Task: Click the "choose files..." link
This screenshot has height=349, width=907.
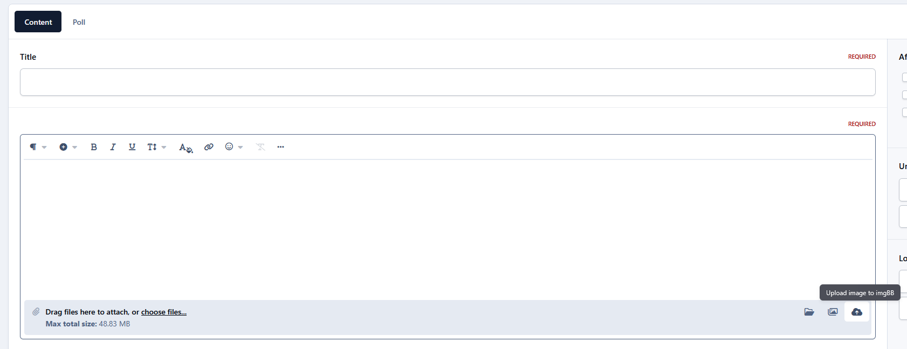Action: coord(164,312)
